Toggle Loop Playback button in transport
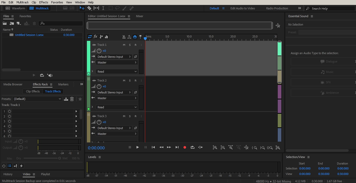The image size is (356, 183). click(x=193, y=147)
